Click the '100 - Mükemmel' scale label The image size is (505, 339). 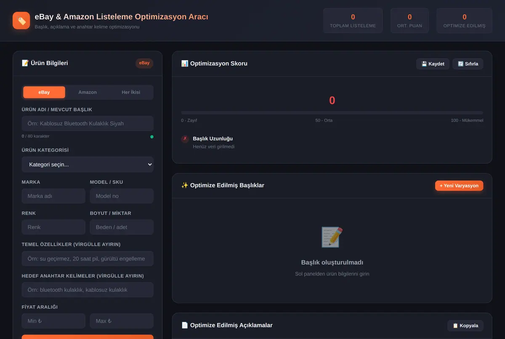467,120
